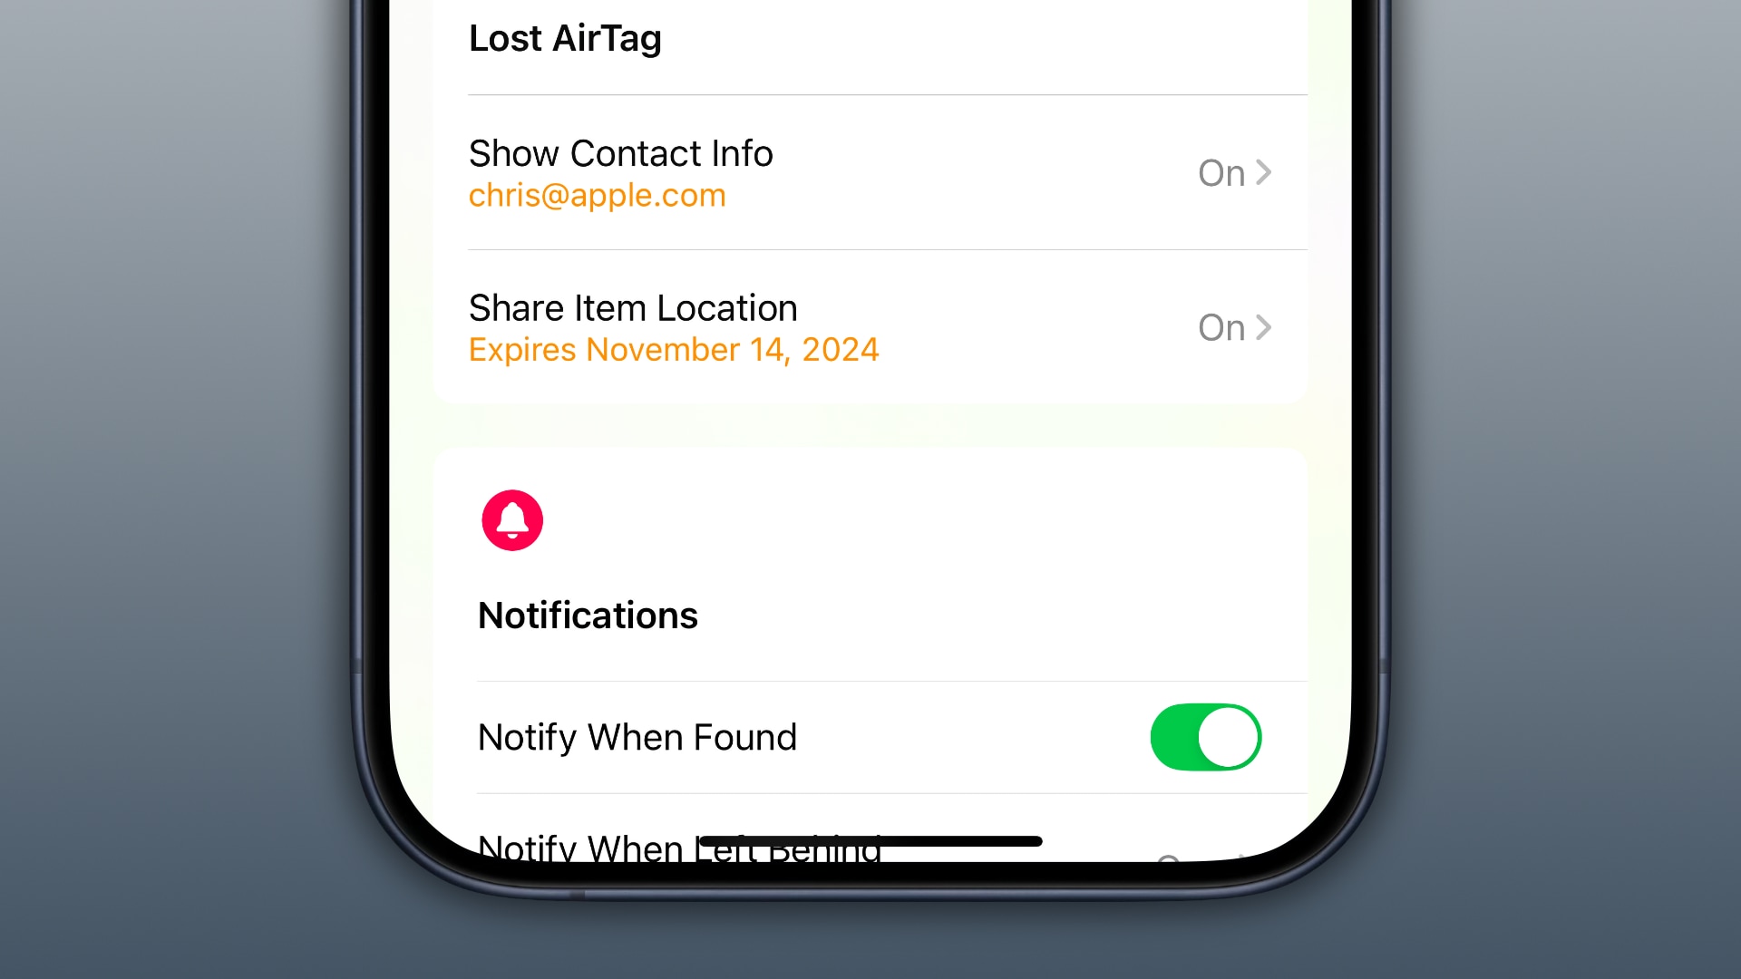Expand Share Item Location settings

1235,326
